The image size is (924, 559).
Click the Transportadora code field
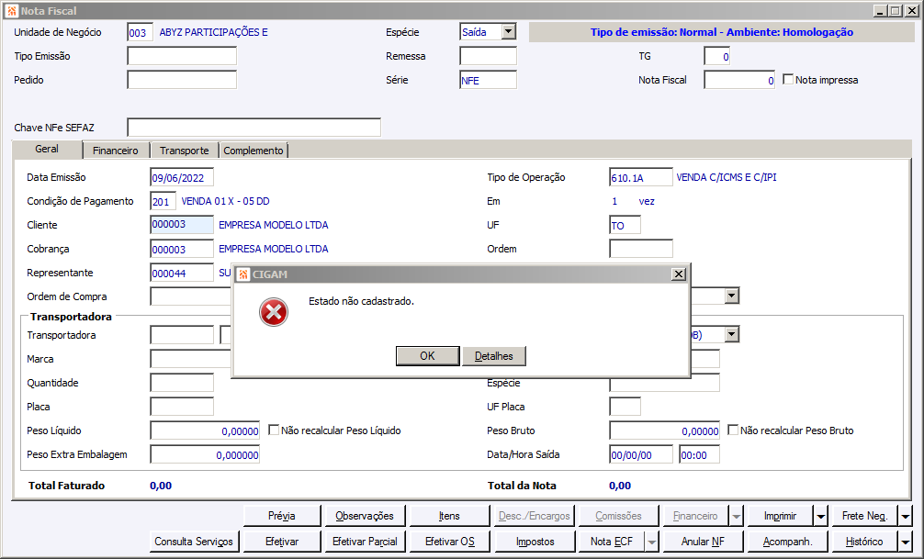point(182,335)
